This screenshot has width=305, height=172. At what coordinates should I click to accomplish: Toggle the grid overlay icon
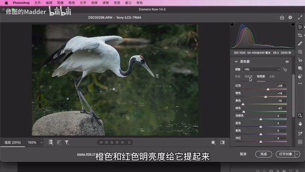[x=300, y=142]
